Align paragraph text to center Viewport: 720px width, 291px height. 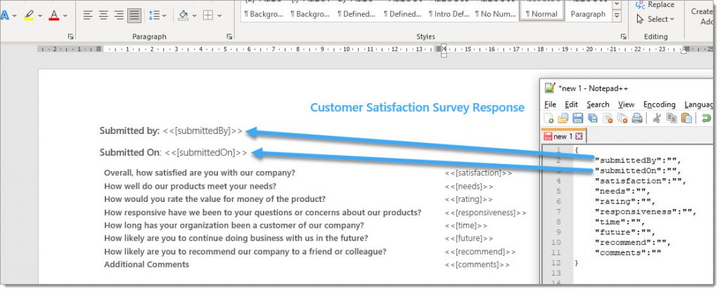(x=103, y=15)
